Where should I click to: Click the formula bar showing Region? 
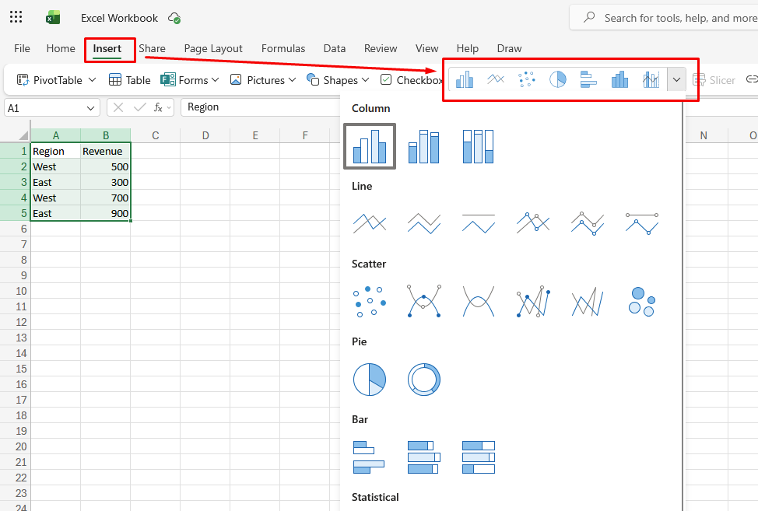tap(261, 107)
